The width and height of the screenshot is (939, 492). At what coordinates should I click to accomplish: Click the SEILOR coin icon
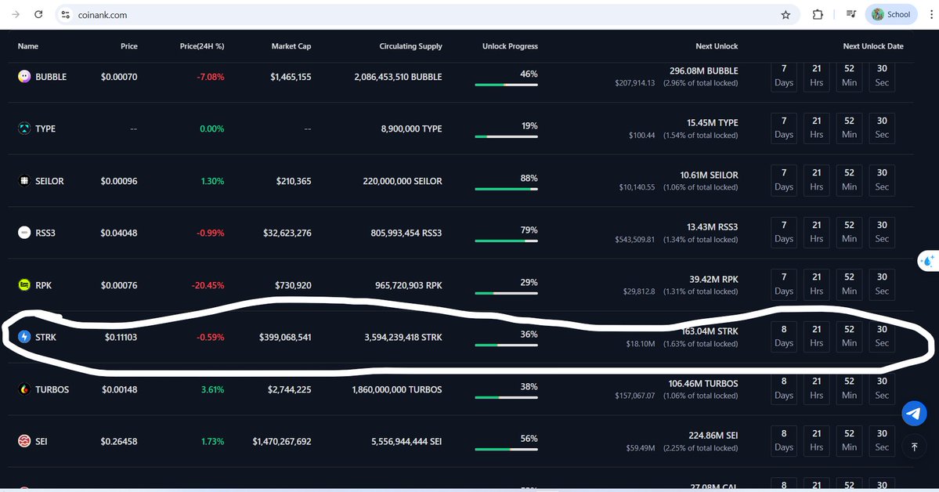pos(24,180)
